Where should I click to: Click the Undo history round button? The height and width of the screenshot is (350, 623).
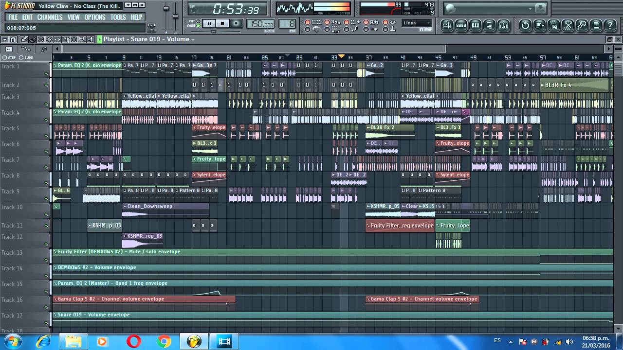(x=525, y=25)
